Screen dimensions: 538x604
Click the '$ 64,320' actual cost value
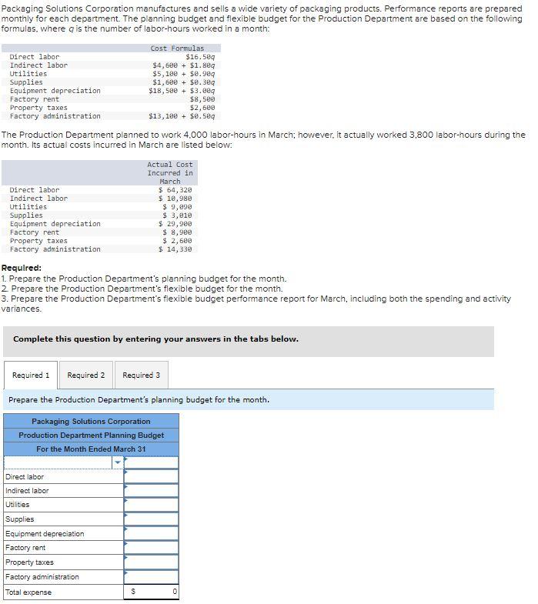[x=175, y=190]
